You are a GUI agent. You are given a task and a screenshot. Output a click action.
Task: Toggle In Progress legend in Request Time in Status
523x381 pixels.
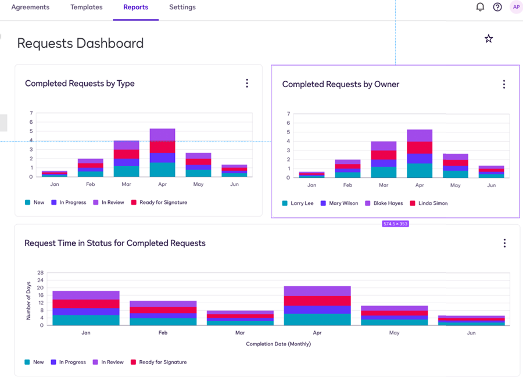[69, 362]
